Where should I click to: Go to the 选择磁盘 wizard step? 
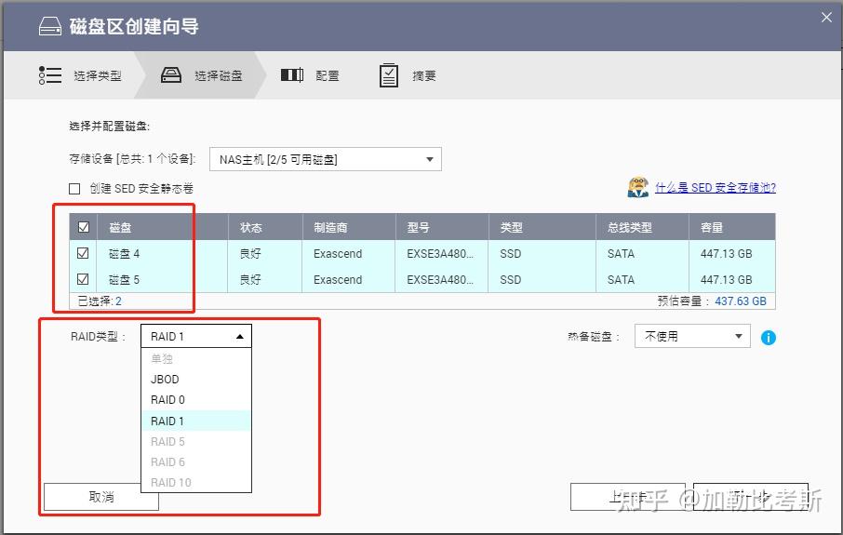point(219,75)
